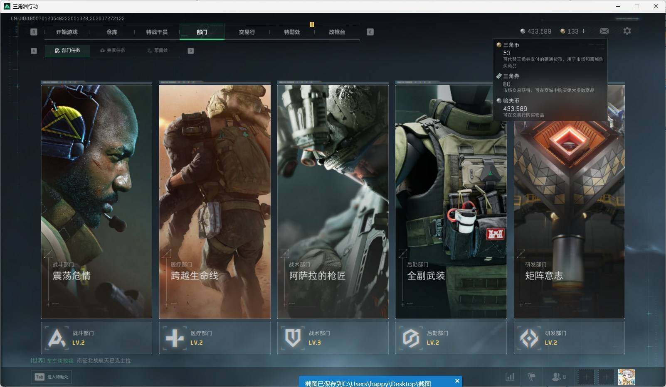Click the 后勤部门 hexagon emblem icon
The image size is (666, 387).
point(411,338)
